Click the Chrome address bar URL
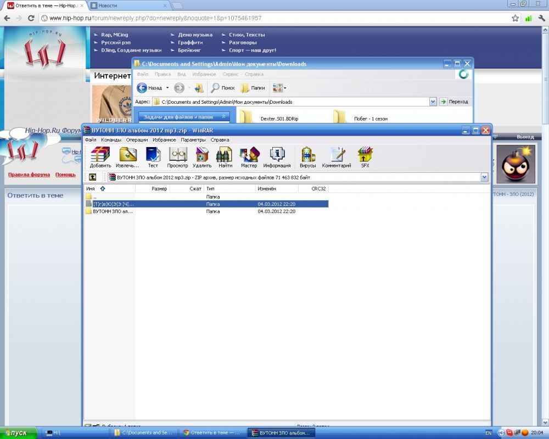 (155, 18)
